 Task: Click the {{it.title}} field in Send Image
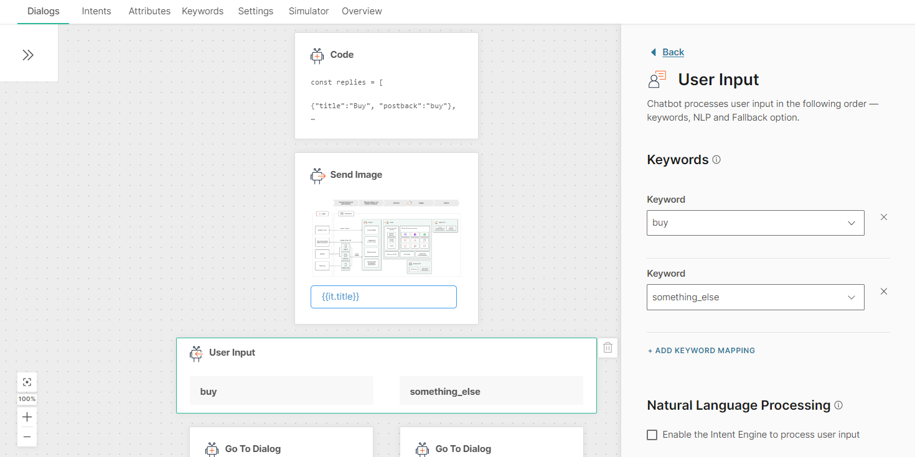[x=383, y=297]
